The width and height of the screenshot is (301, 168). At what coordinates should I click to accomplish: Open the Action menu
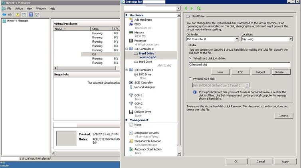19,8
